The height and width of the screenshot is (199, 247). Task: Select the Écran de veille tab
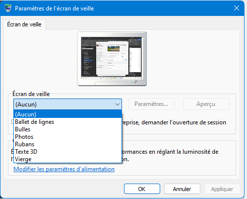[x=24, y=24]
